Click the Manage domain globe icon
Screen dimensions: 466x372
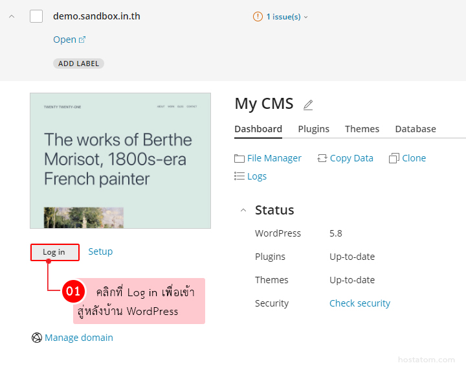click(x=37, y=338)
